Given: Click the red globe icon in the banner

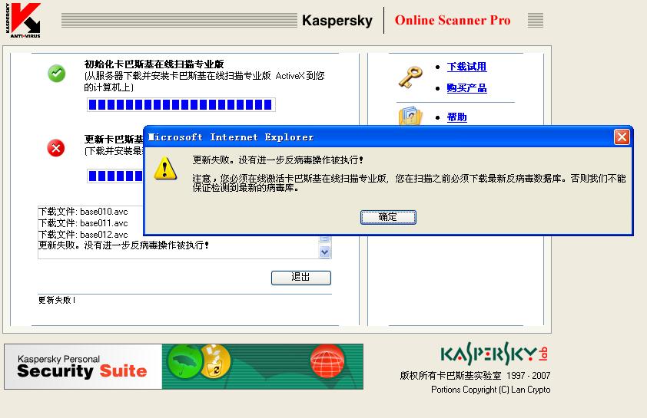Looking at the screenshot, I should tap(327, 360).
